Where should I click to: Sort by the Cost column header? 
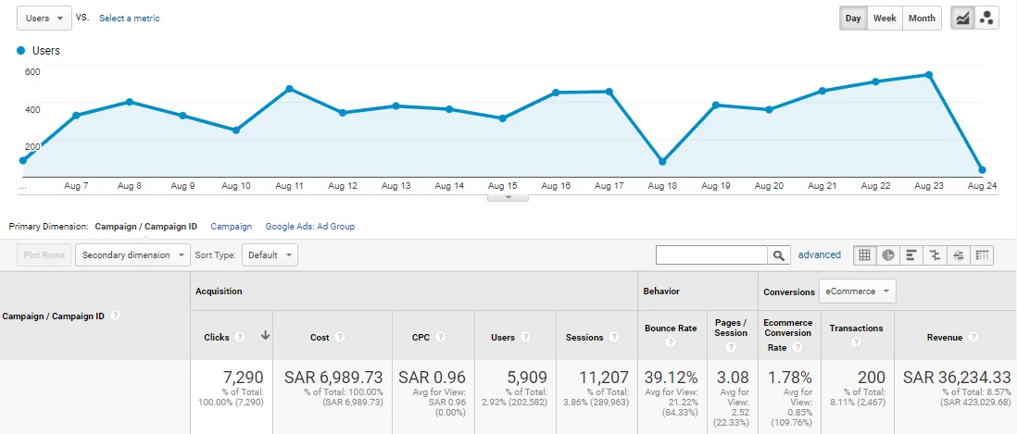(320, 337)
